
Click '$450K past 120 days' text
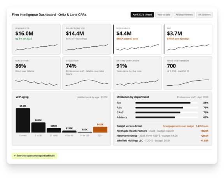(178, 39)
